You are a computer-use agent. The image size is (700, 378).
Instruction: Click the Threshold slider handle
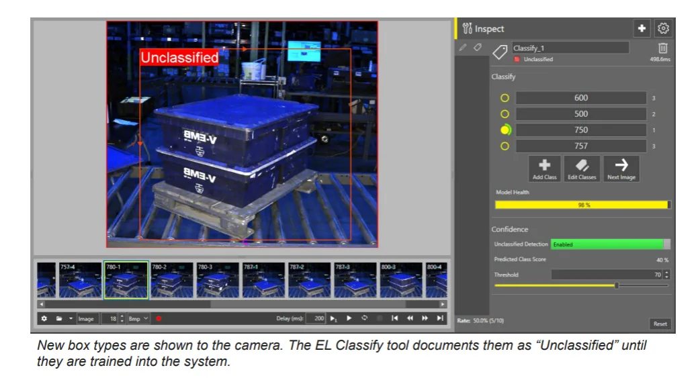617,285
